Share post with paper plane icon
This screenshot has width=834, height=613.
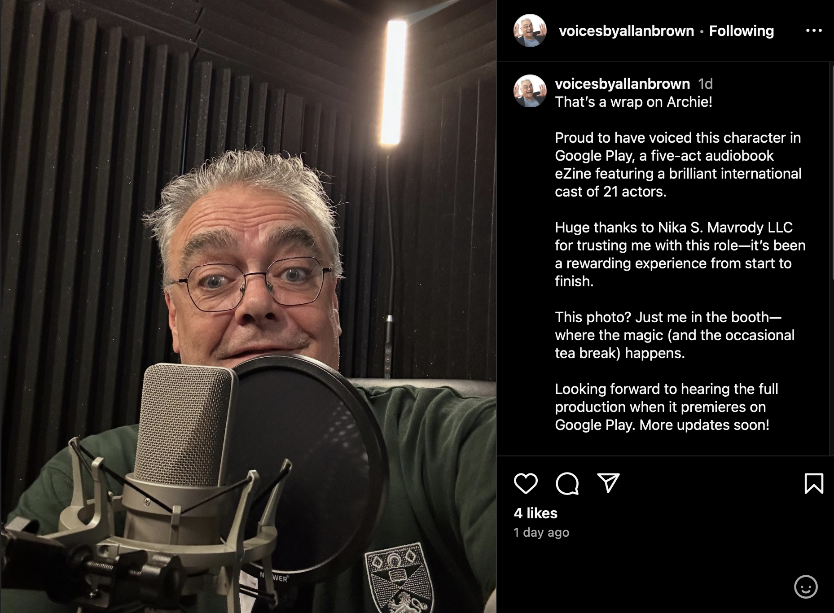pyautogui.click(x=608, y=483)
